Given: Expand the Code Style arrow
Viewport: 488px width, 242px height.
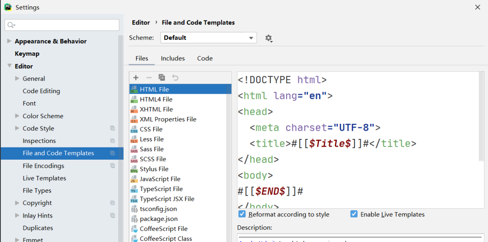Looking at the screenshot, I should [17, 128].
